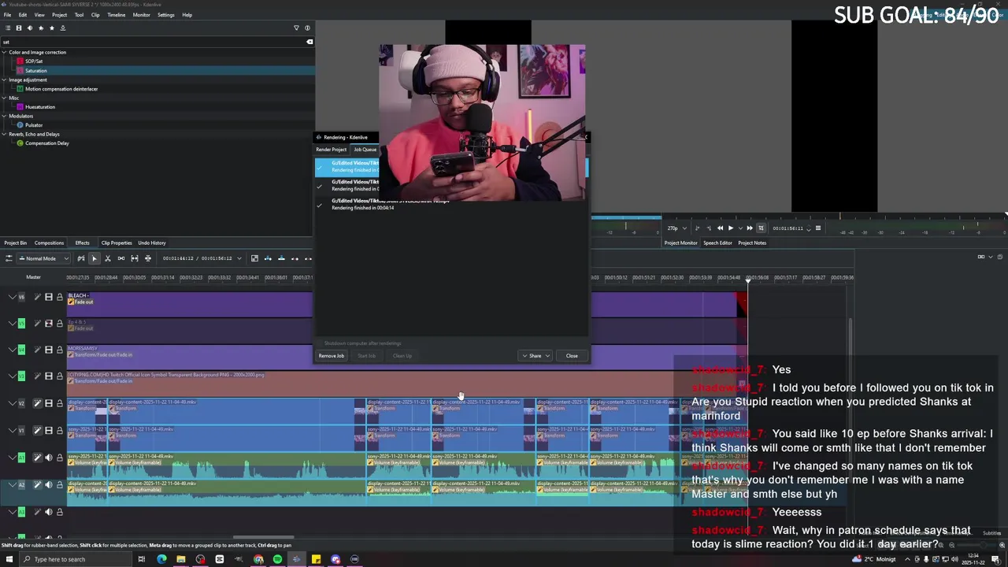Show audio effects filter icon

(30, 28)
